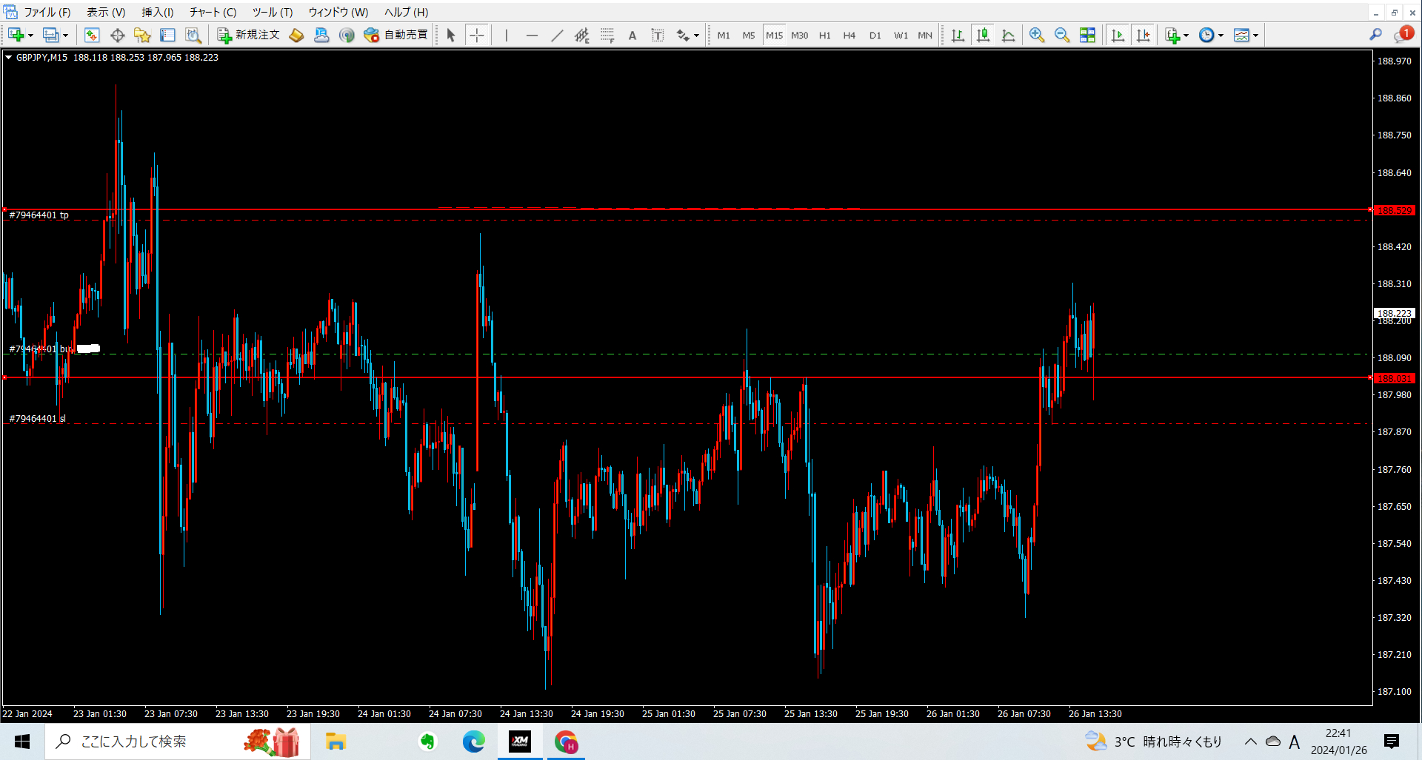Screen dimensions: 1422x760
Task: Select the cursor arrow tool
Action: pos(451,35)
